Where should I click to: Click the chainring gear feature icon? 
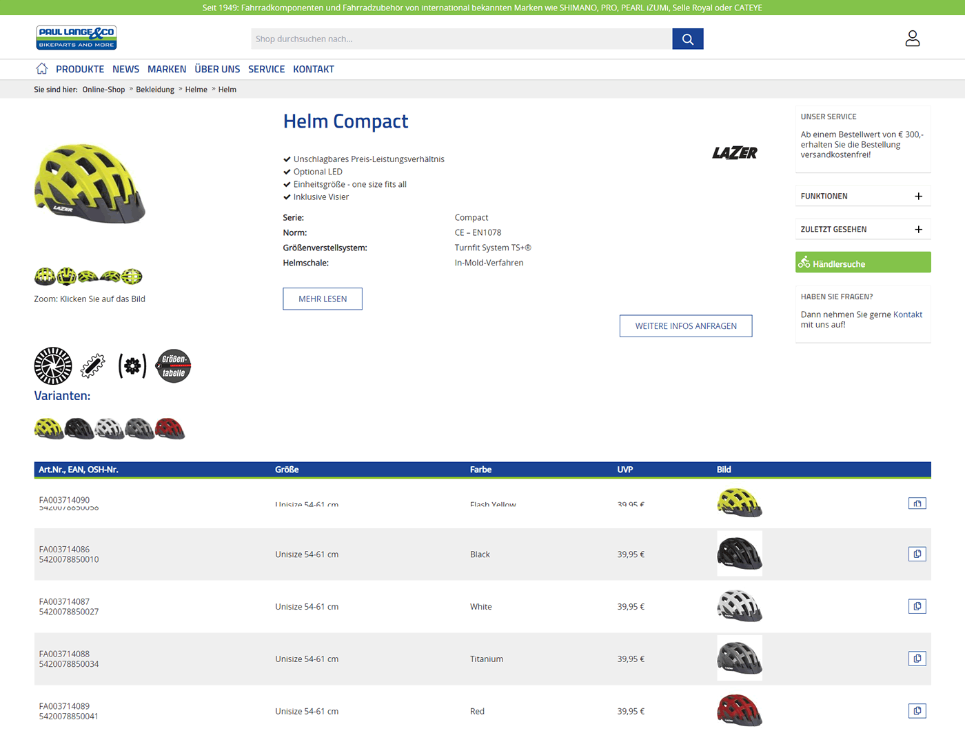coord(92,365)
